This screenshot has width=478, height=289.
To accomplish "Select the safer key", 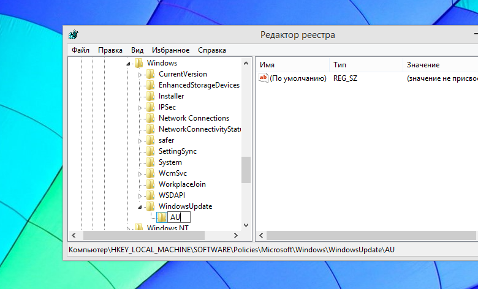I will click(167, 140).
